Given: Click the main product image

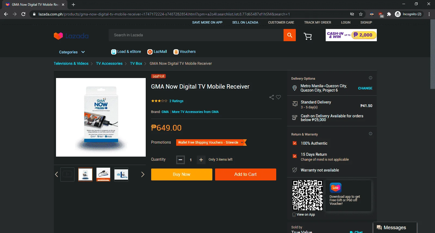Looking at the screenshot, I should 101,117.
